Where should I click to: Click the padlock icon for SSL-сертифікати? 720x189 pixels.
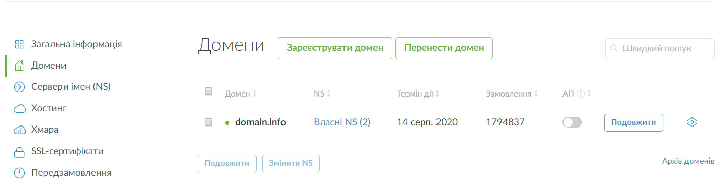(19, 152)
